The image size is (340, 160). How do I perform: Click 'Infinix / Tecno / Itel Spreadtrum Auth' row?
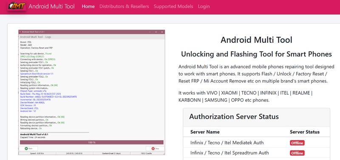(x=256, y=153)
